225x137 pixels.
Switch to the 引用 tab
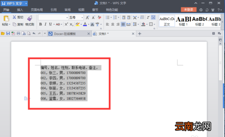point(54,10)
